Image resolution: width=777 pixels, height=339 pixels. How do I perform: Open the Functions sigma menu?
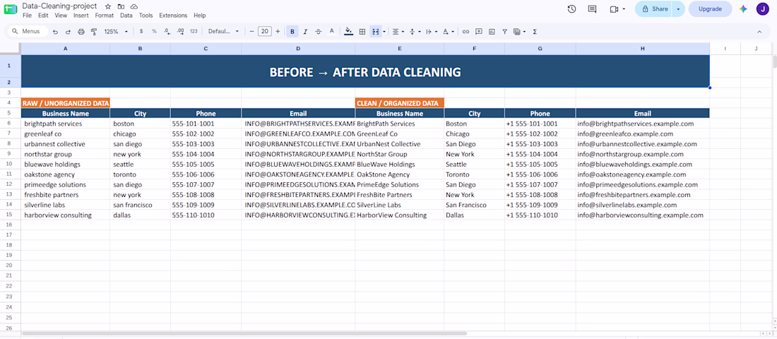pyautogui.click(x=534, y=31)
